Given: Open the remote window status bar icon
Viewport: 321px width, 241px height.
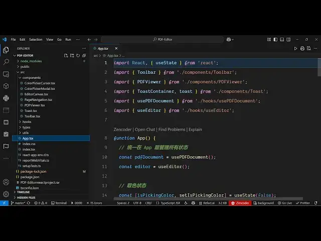Looking at the screenshot, I should click(4, 203).
